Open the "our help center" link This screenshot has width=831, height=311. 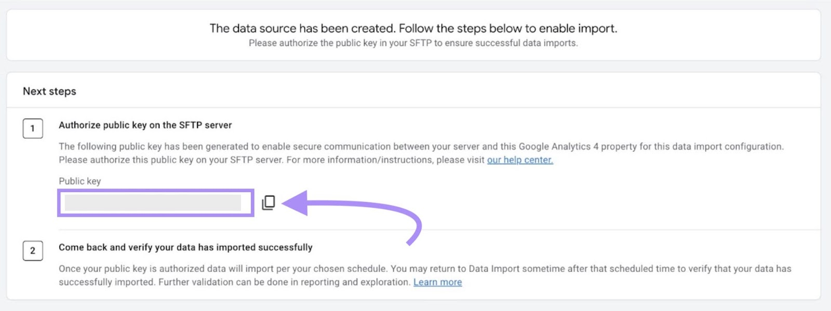[519, 160]
